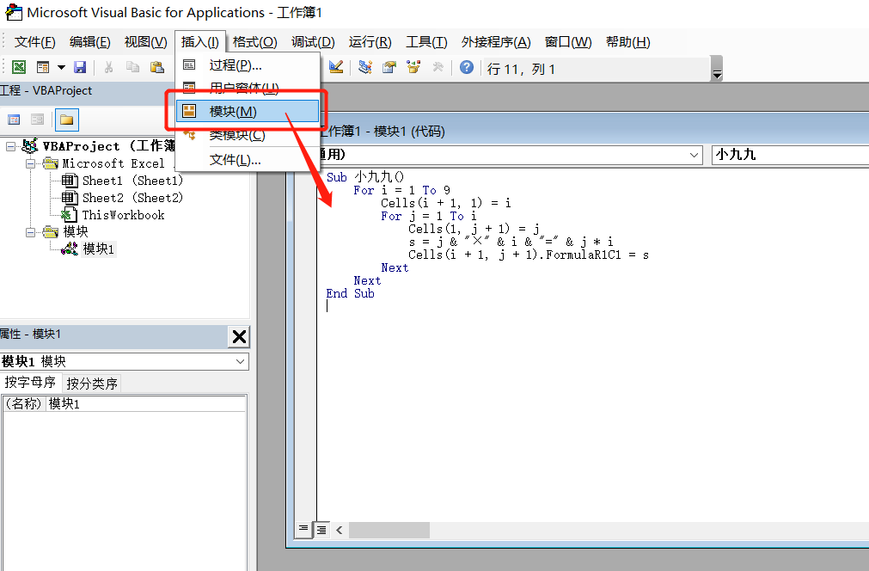This screenshot has width=869, height=571.
Task: Click the Cut scissors icon
Action: 108,67
